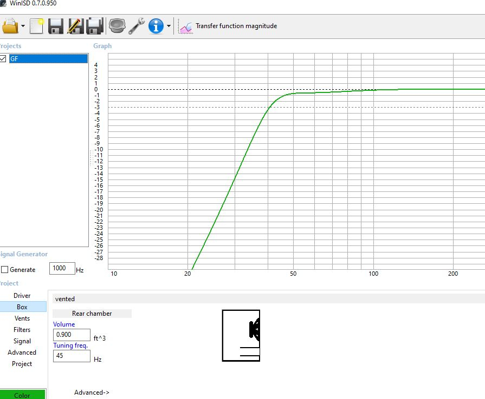Click the blue info icon
Screen dimensions: 485x399
click(156, 25)
